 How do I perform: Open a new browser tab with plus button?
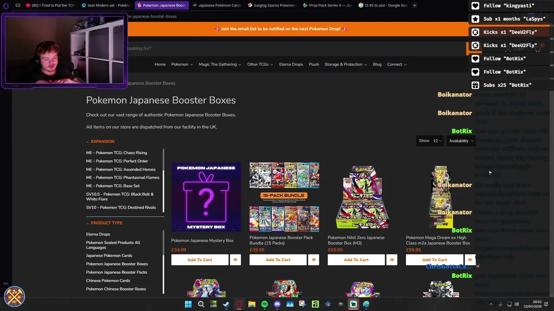click(x=415, y=6)
